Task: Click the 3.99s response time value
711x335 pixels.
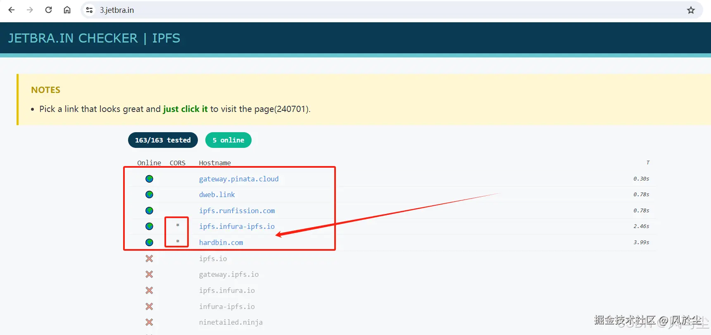Action: coord(641,242)
